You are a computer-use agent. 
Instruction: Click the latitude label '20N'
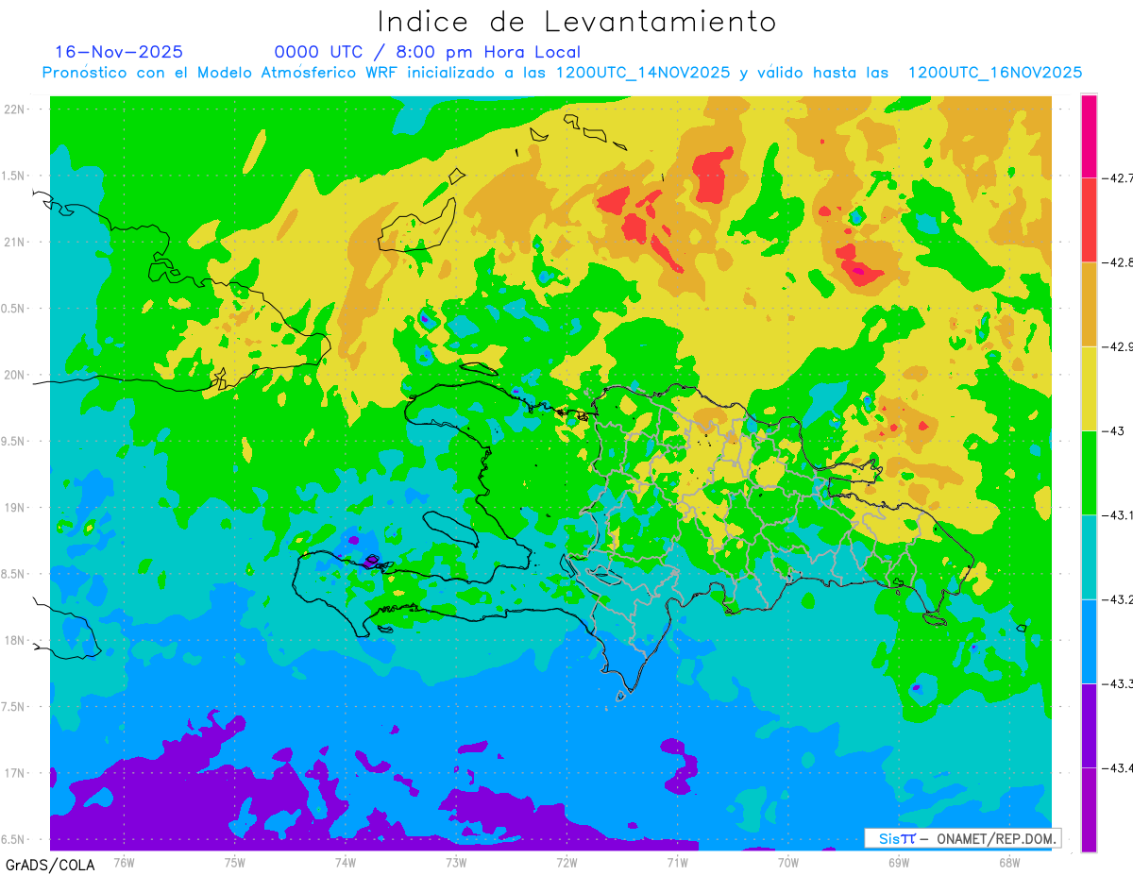click(x=16, y=375)
